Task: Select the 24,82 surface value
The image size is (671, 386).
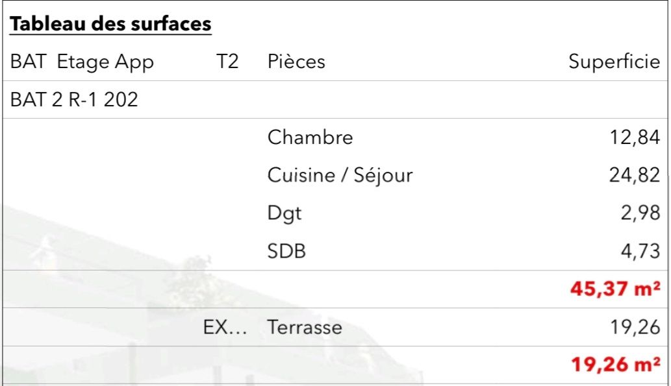Action: pos(636,175)
